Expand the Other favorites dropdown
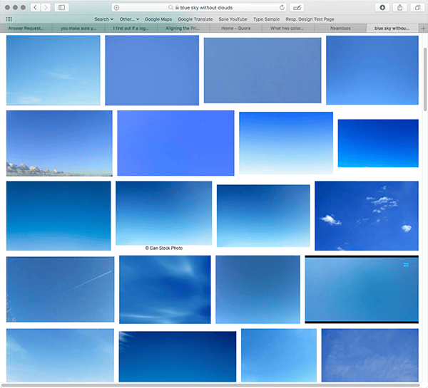Viewport: 428px width, 388px height. tap(129, 19)
